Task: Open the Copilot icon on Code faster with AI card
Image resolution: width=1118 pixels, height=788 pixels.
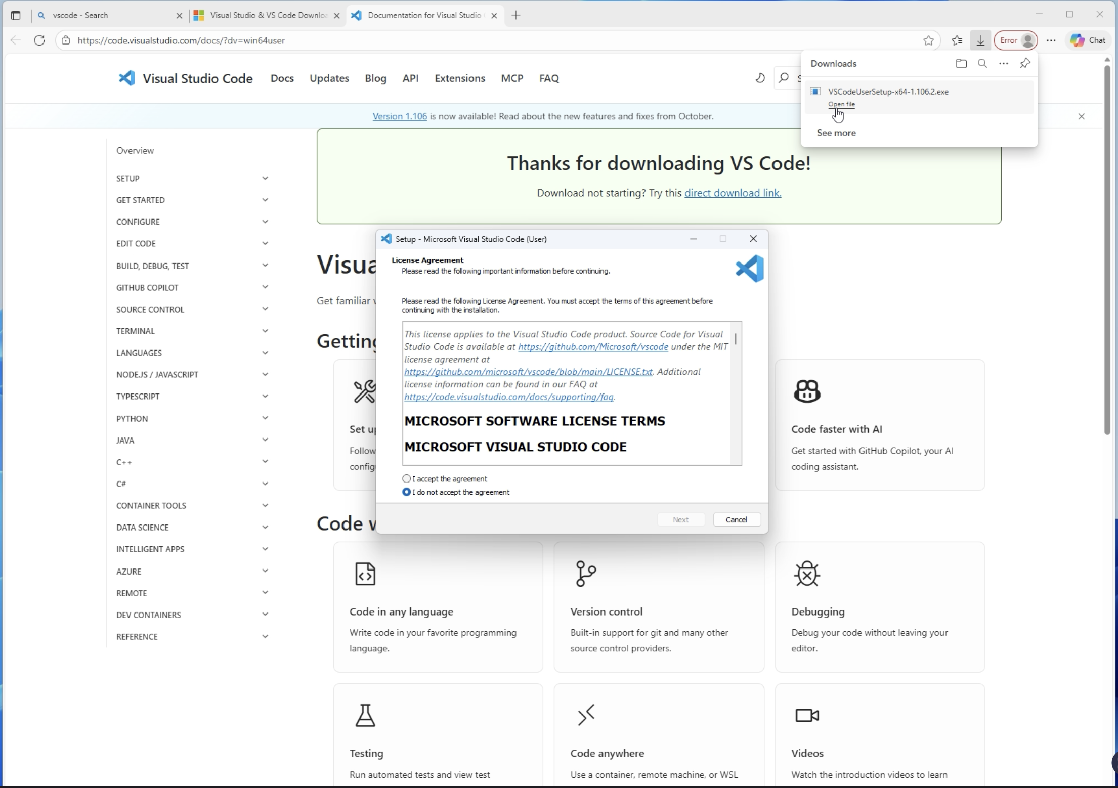Action: 806,390
